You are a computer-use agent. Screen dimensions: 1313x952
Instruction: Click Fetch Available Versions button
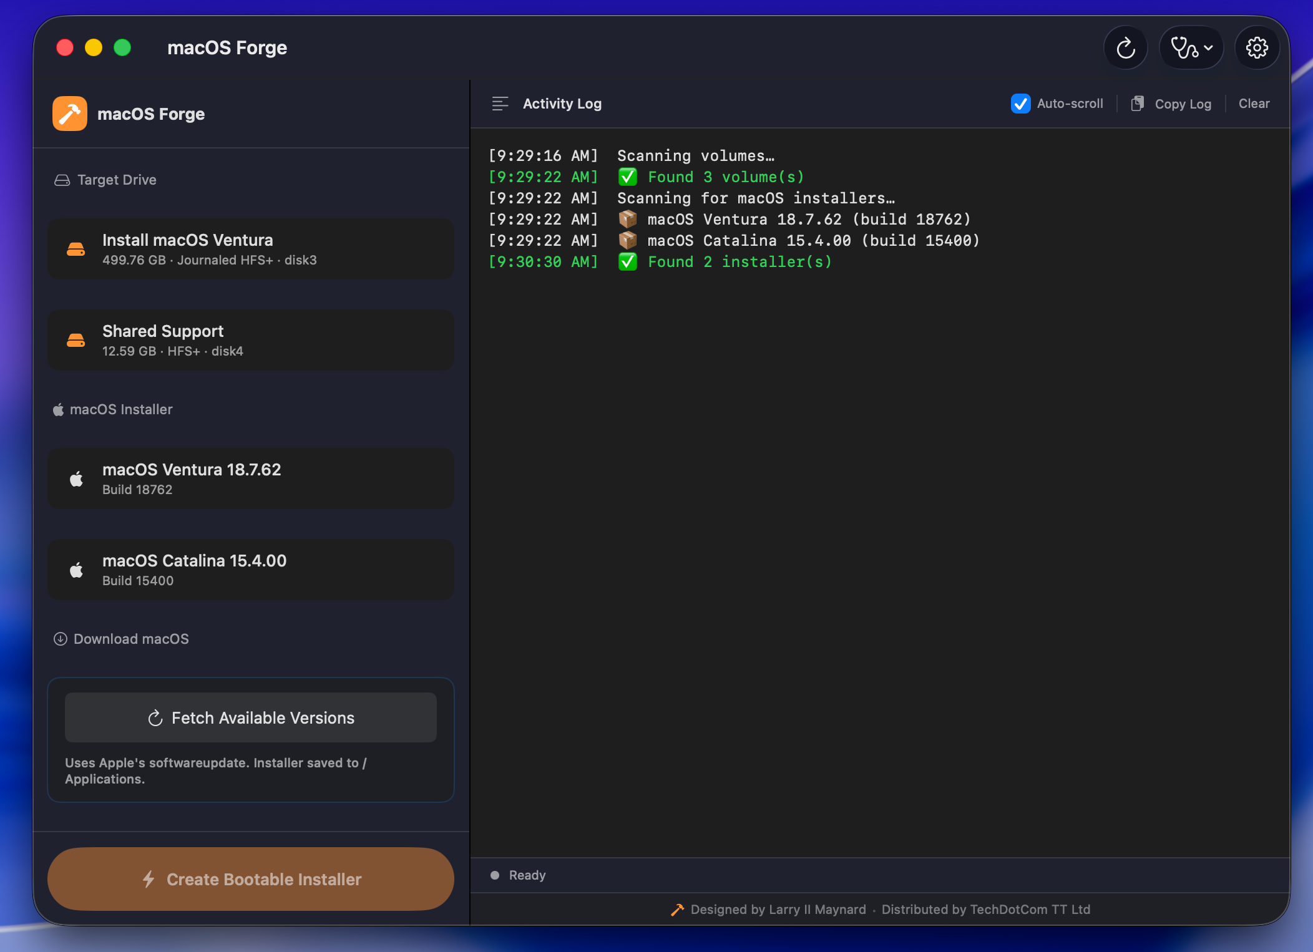(251, 717)
